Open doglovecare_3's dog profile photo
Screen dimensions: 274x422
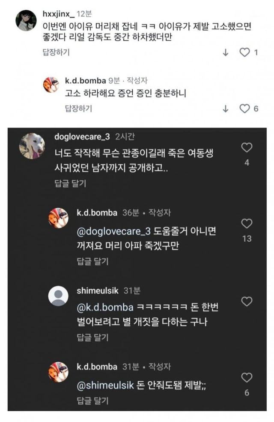coord(32,146)
